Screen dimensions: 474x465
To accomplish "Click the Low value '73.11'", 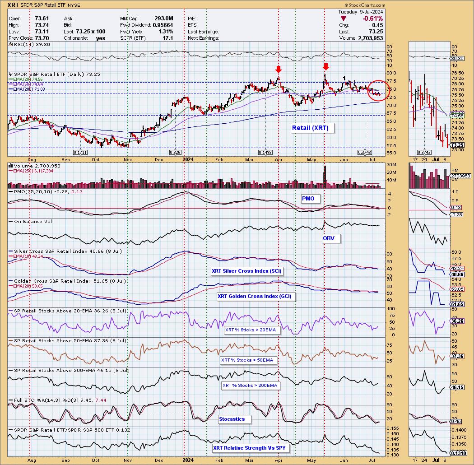I will (42, 32).
